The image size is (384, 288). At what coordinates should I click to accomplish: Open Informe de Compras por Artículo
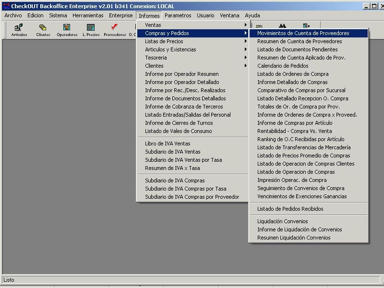click(309, 123)
